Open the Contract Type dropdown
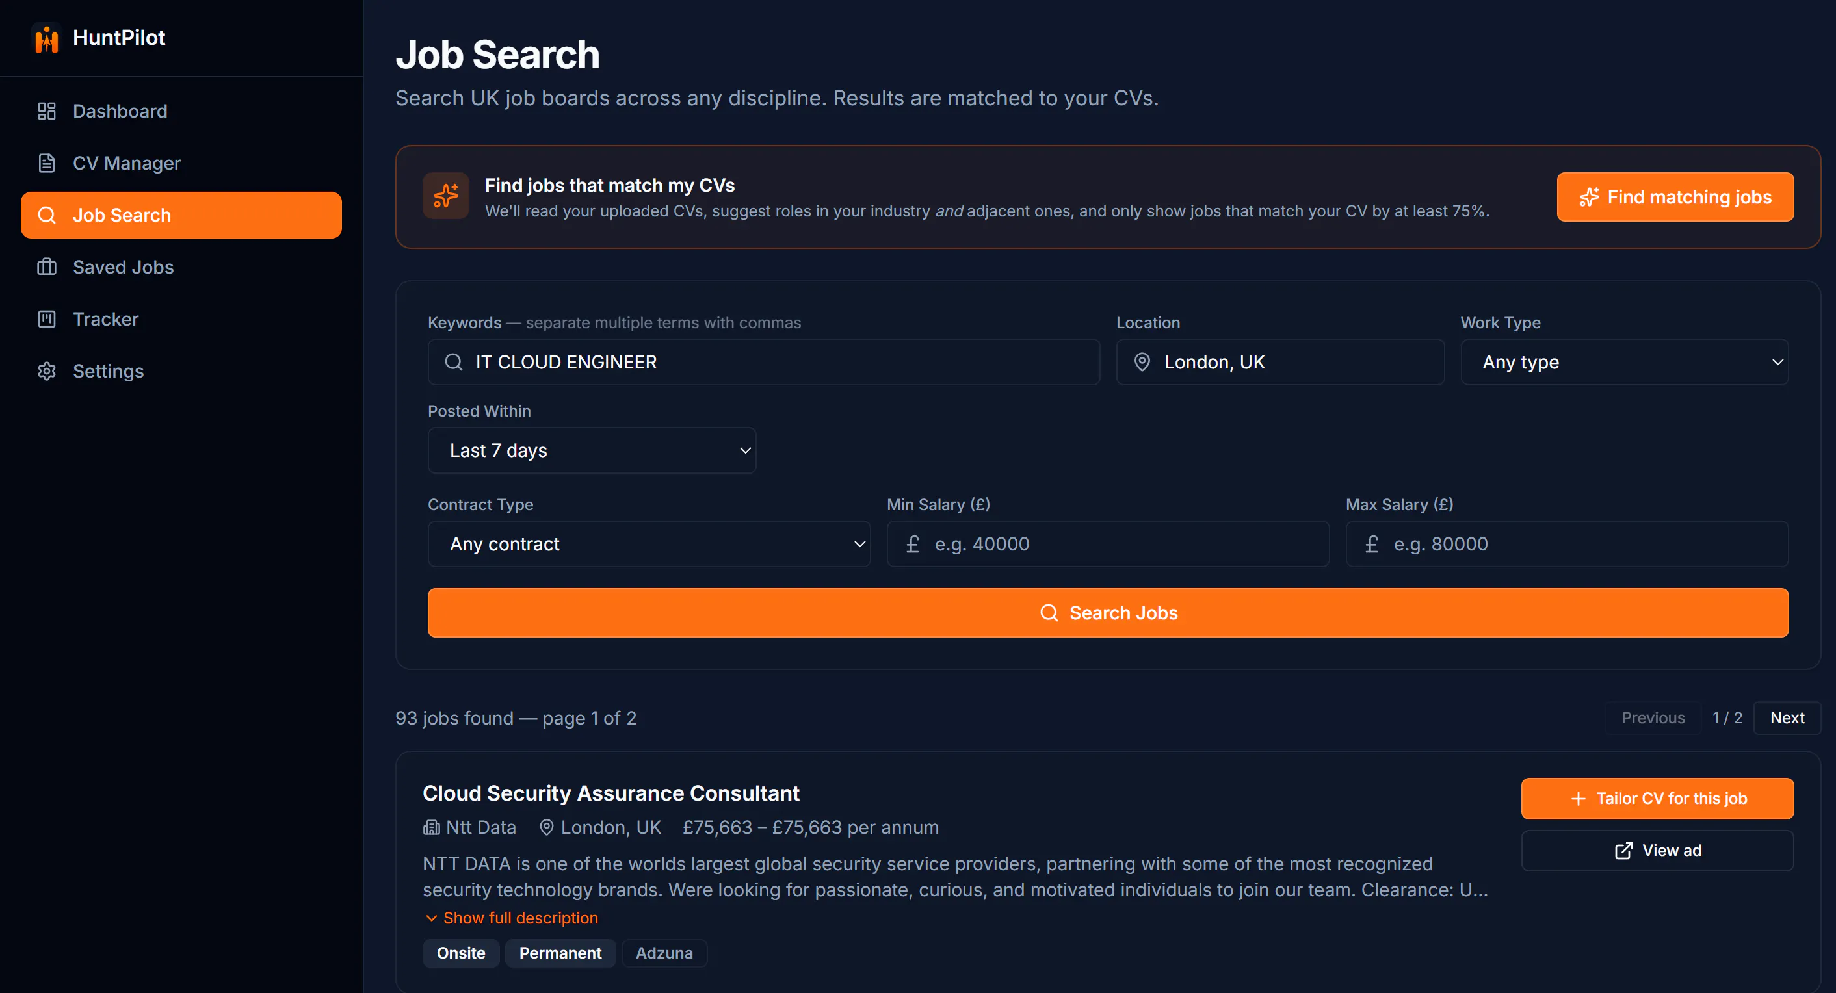Screen dimensions: 1836x993 [x=649, y=544]
